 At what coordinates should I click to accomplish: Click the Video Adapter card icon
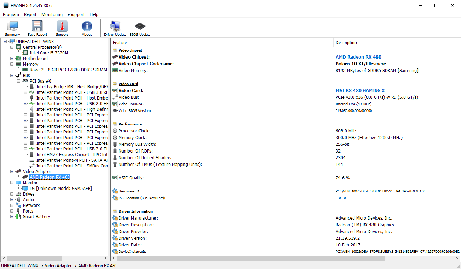(18, 172)
